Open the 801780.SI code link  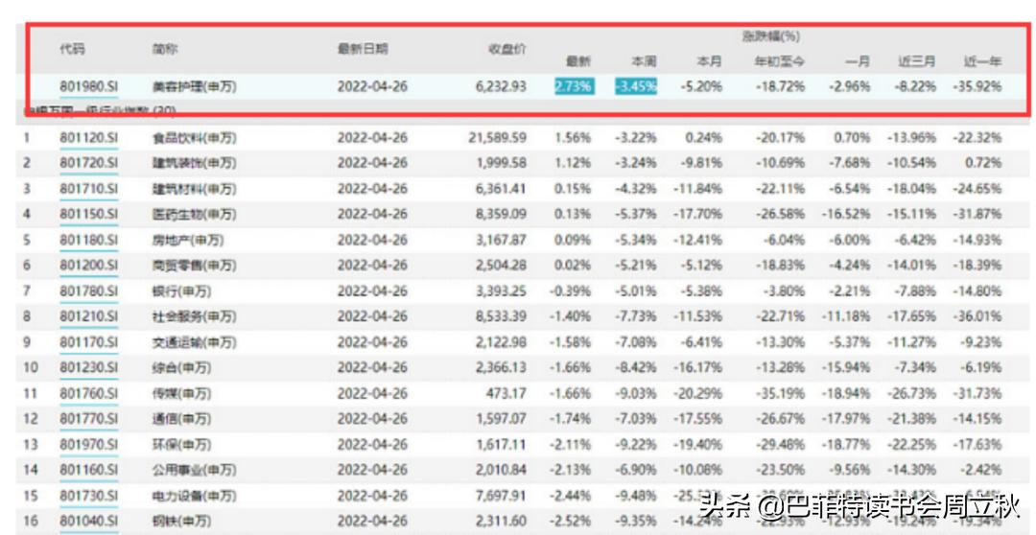88,291
